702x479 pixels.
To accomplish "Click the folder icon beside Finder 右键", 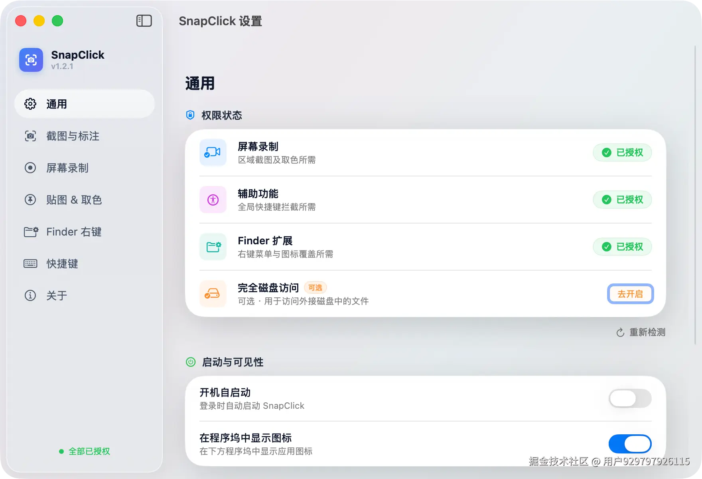I will click(x=31, y=232).
